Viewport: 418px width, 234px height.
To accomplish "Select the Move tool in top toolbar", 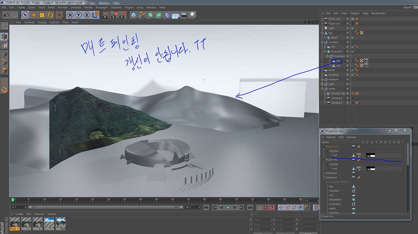I will (x=34, y=15).
